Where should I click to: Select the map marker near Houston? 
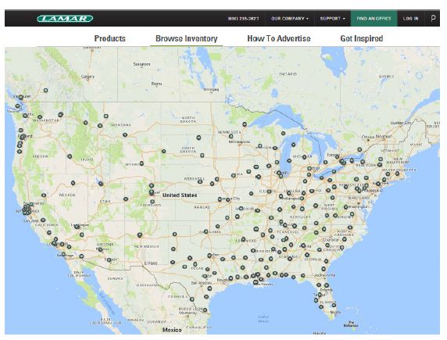point(231,278)
